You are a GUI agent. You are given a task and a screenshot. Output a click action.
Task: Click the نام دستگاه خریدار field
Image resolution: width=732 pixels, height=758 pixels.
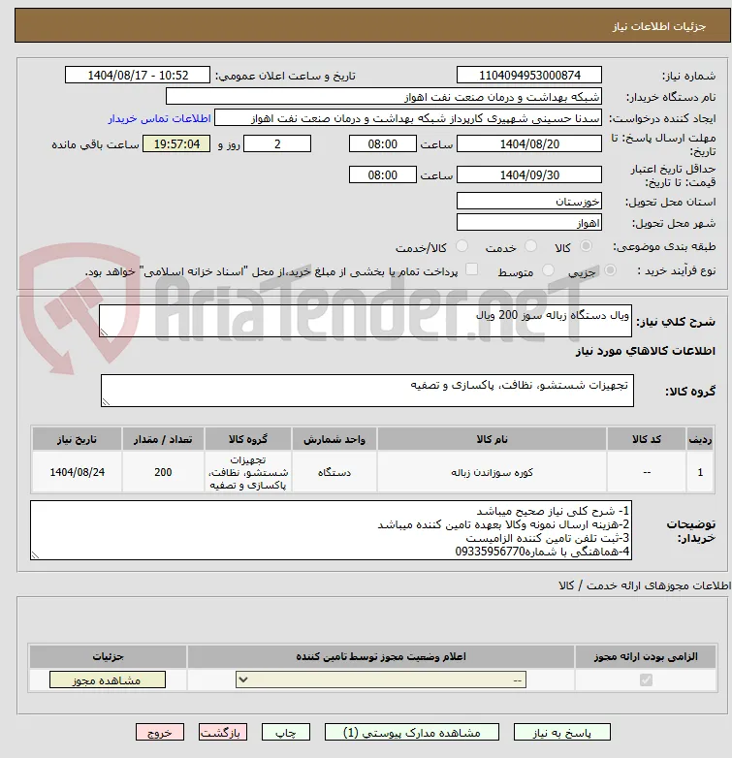tap(384, 97)
